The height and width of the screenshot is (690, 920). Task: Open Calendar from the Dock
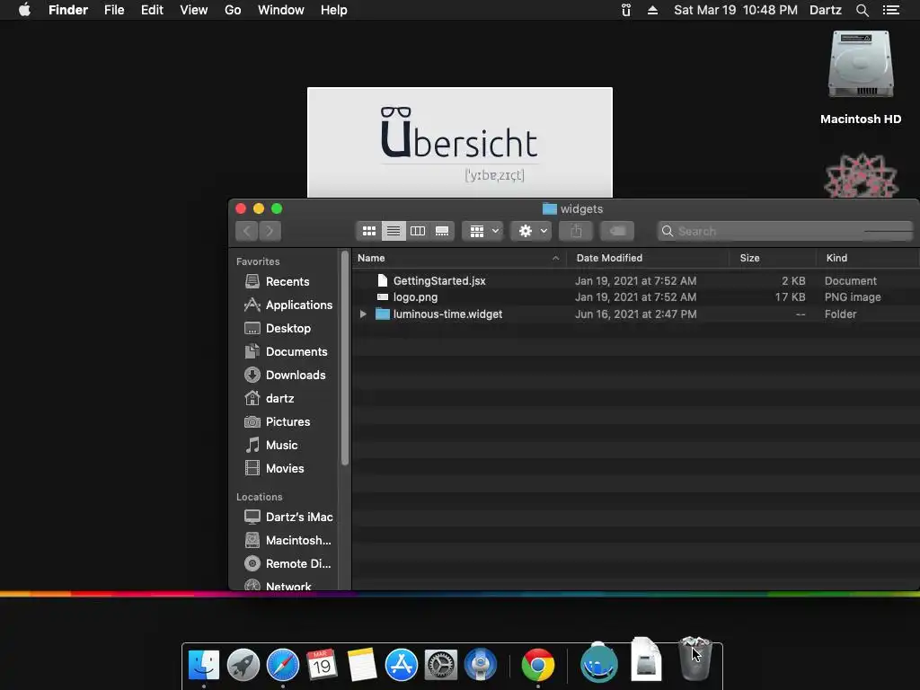click(323, 666)
